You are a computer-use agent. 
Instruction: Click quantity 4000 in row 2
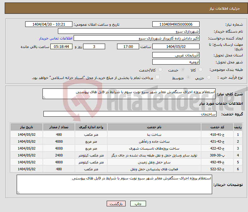click(59, 141)
